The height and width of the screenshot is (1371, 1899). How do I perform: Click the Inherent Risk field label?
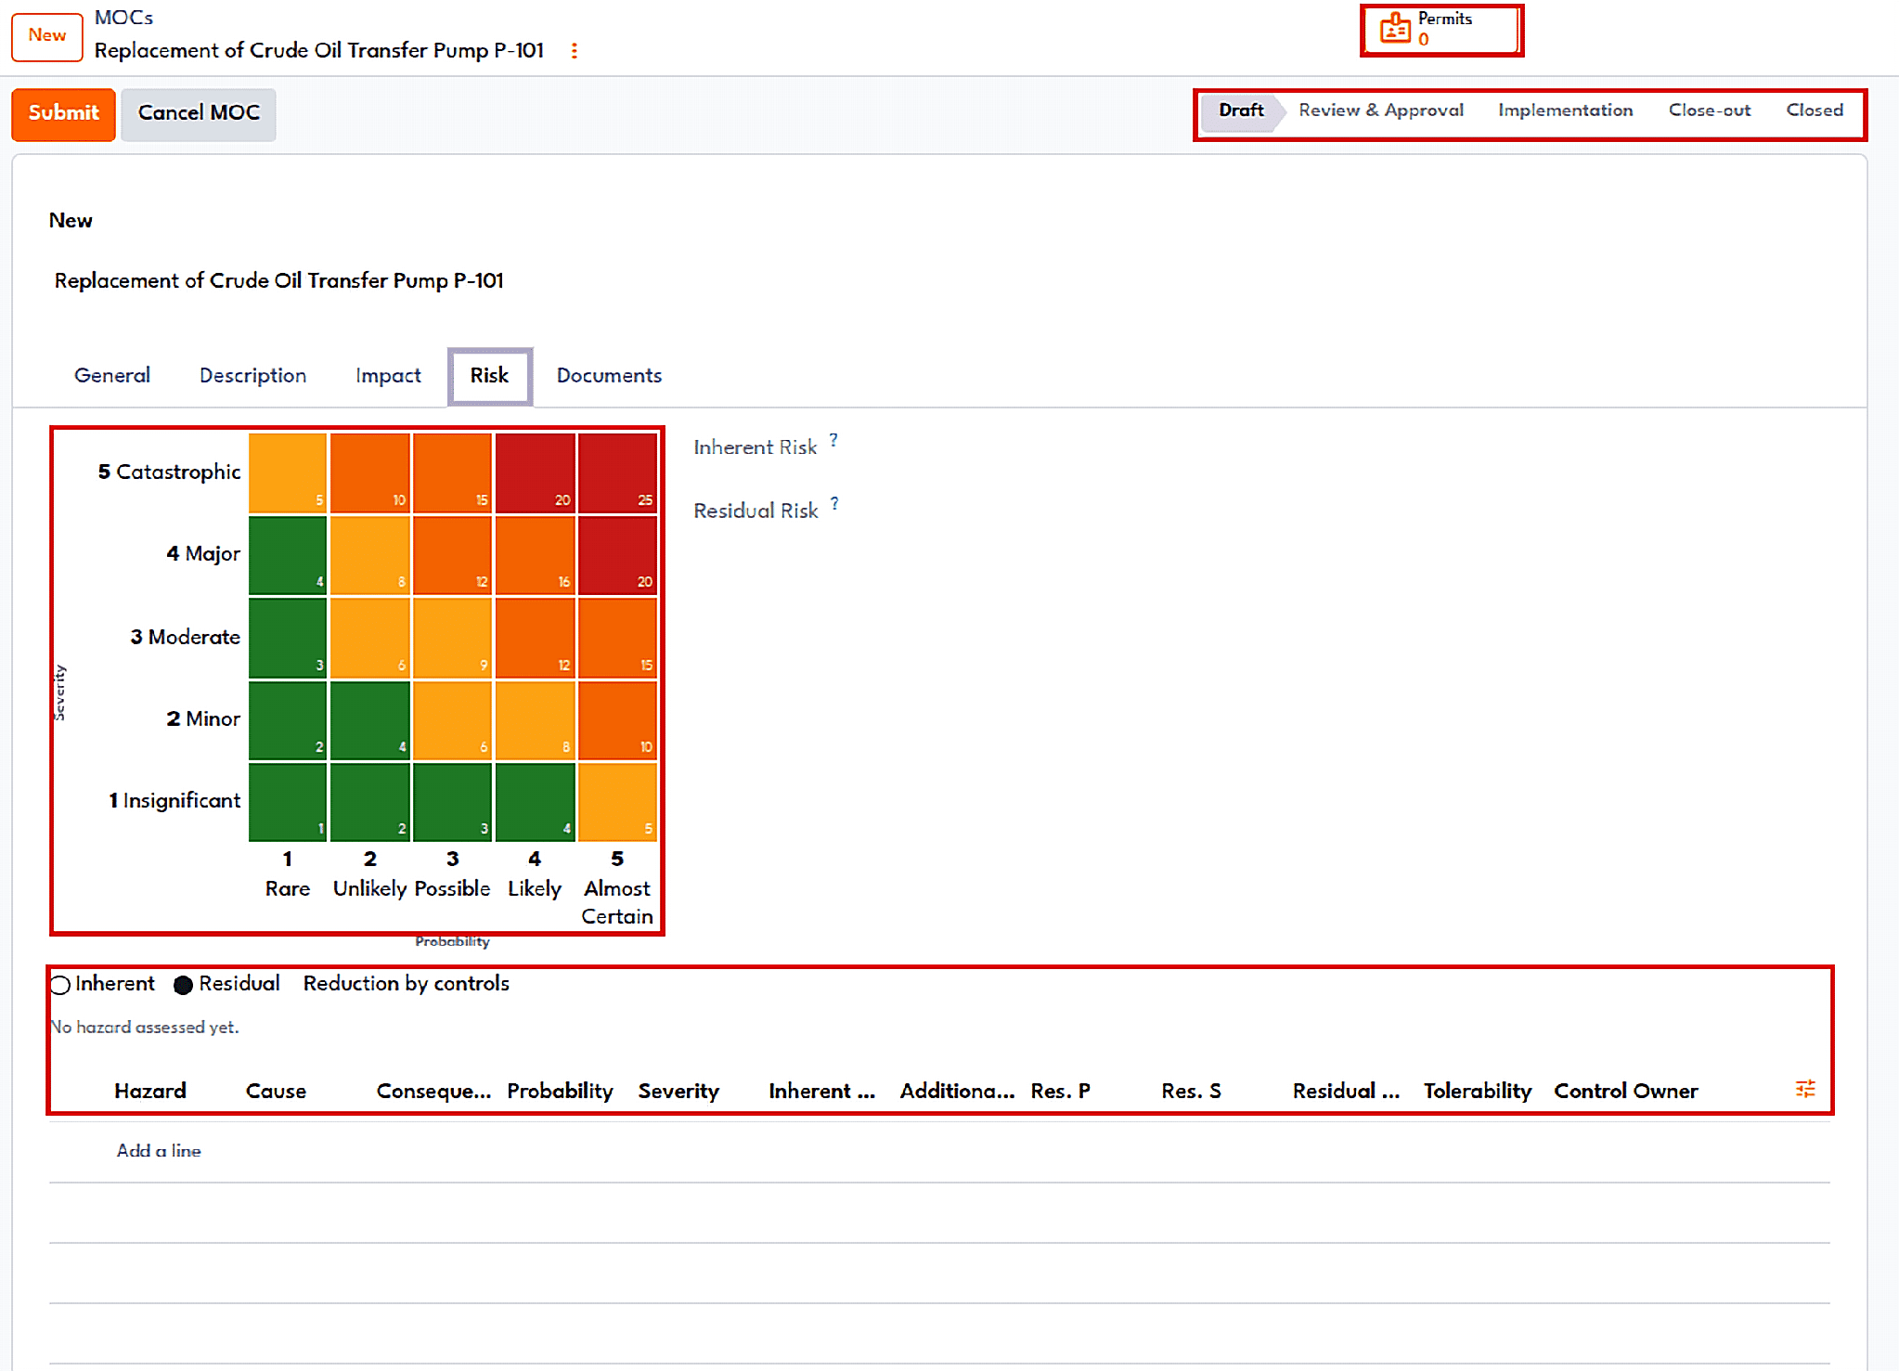[755, 447]
